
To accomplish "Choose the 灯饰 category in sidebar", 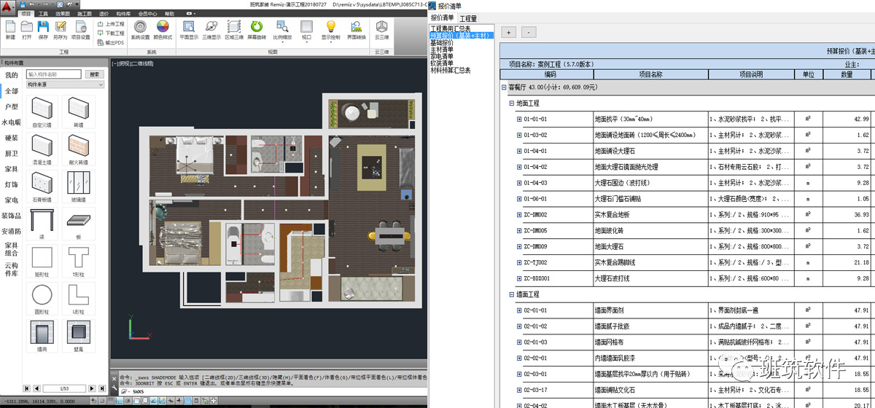I will [12, 184].
